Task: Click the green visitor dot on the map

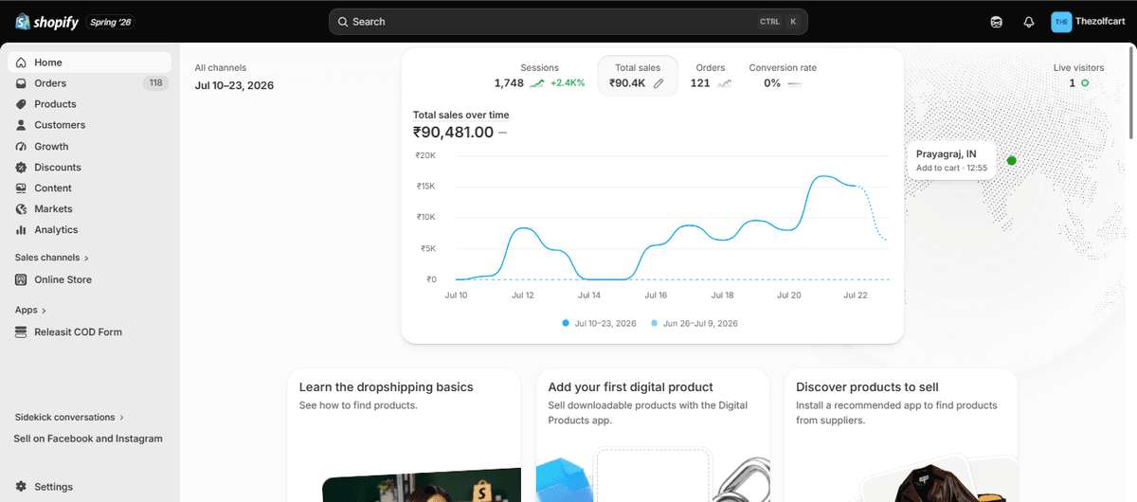Action: click(x=1011, y=161)
